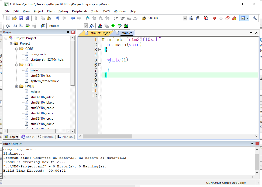This screenshot has height=187, width=262.
Task: Open a file using the folder icon
Action: [x=15, y=18]
